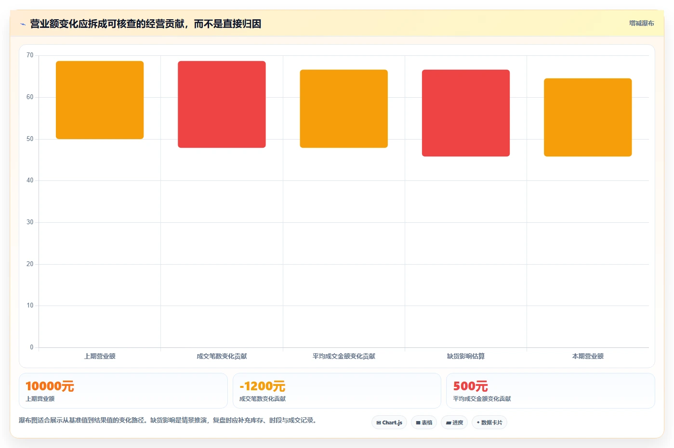Click the 500元 value card

tap(551, 391)
